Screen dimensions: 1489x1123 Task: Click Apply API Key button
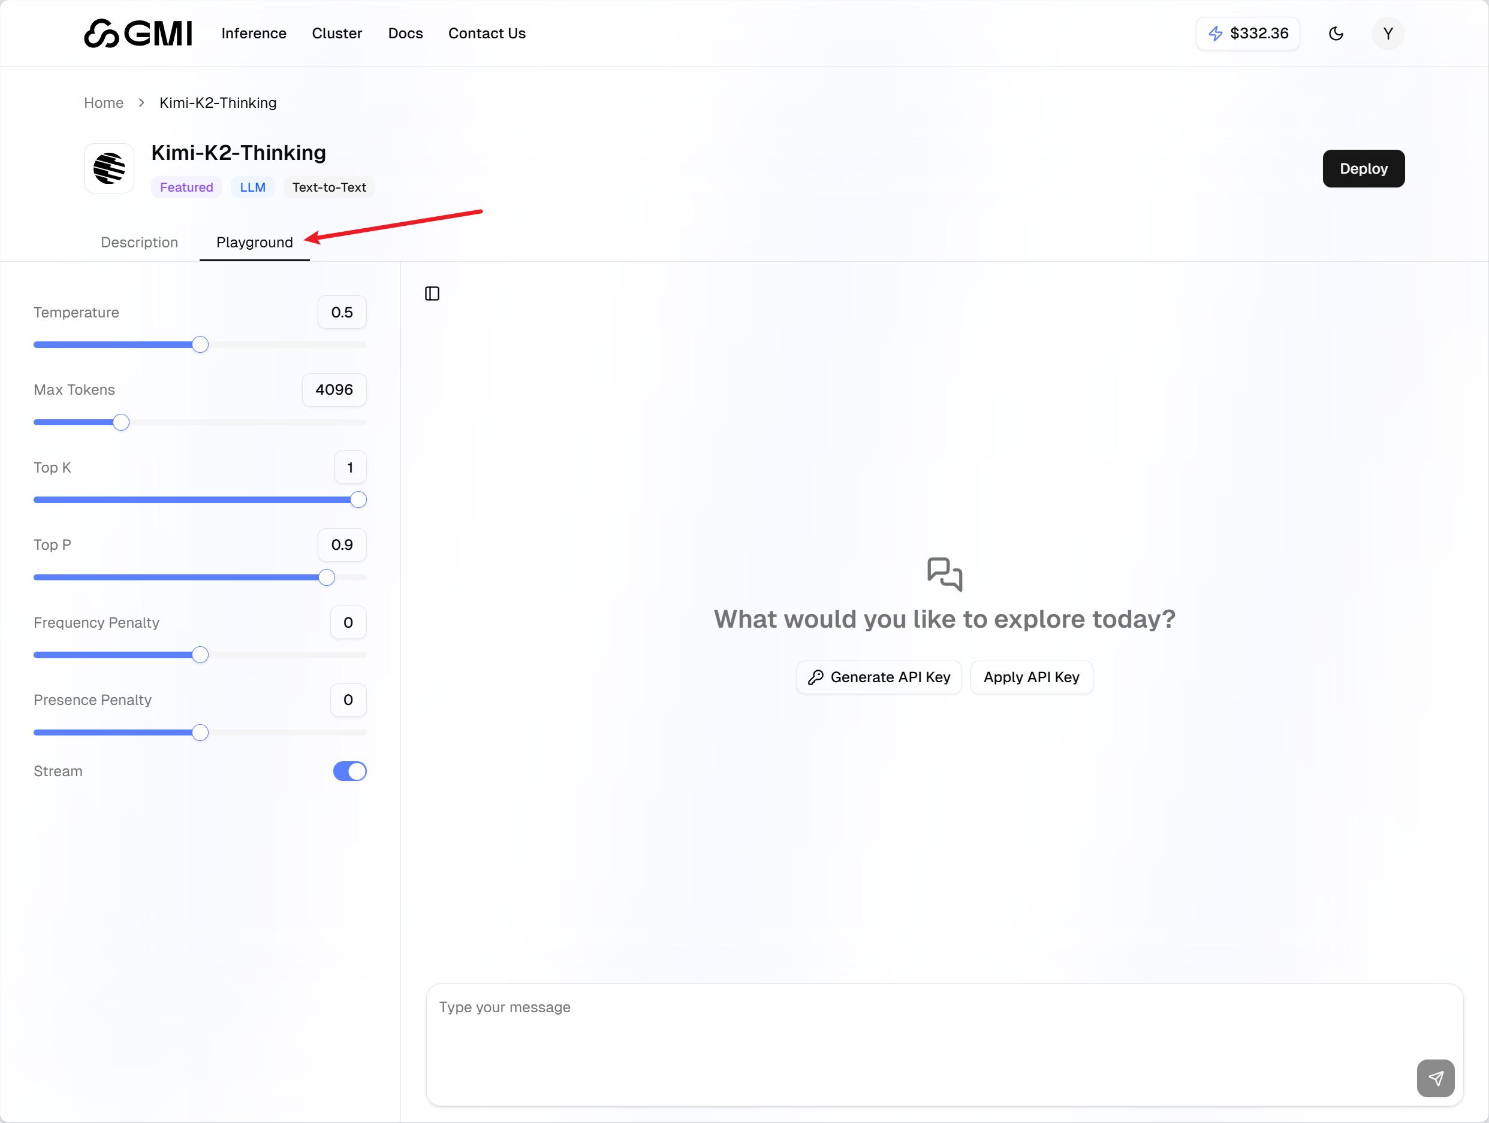coord(1031,677)
